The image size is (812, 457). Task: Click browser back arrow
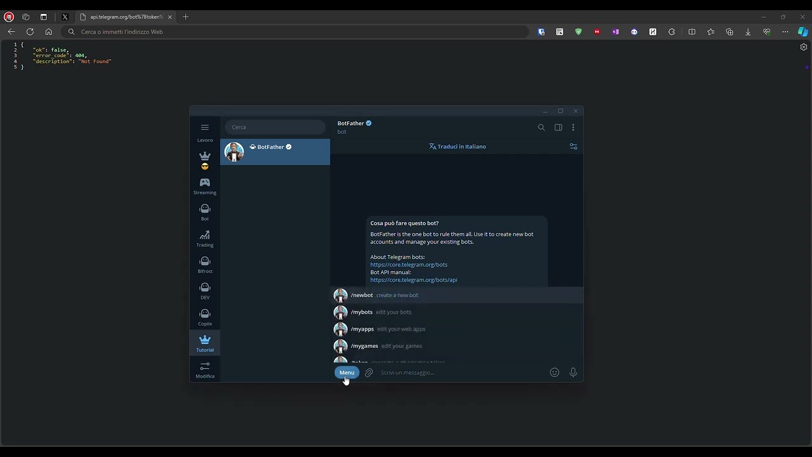(x=11, y=32)
